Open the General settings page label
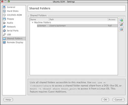Image resolution: width=128 pixels, height=105 pixels. tap(11, 7)
